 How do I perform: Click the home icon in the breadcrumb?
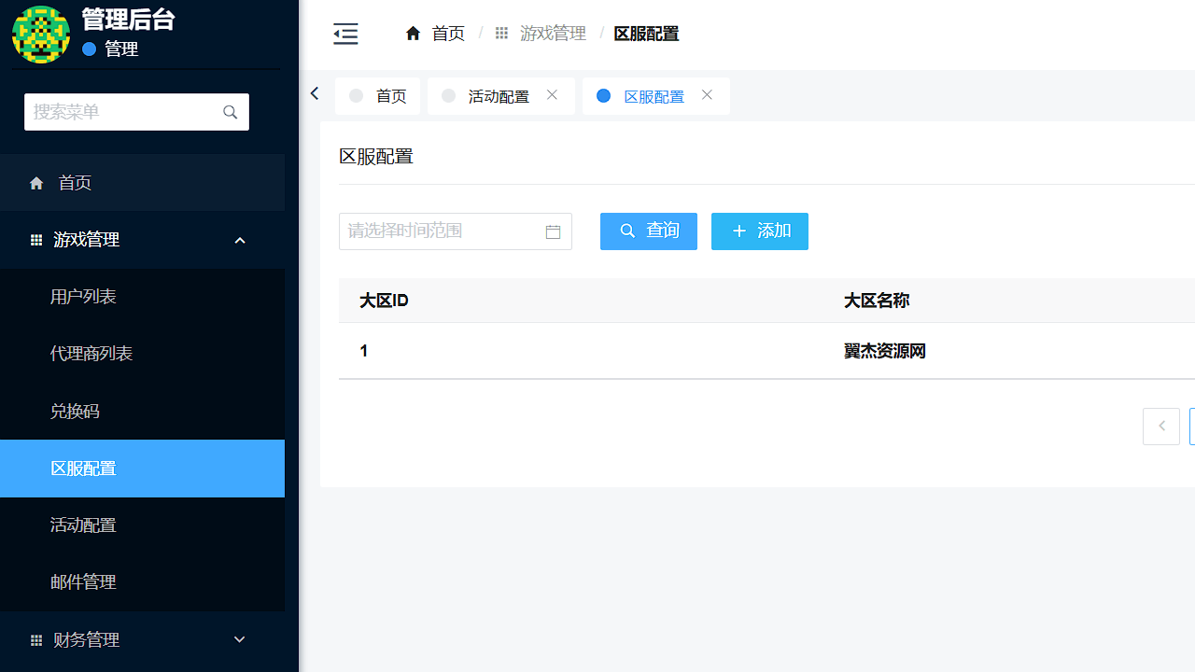(x=413, y=33)
